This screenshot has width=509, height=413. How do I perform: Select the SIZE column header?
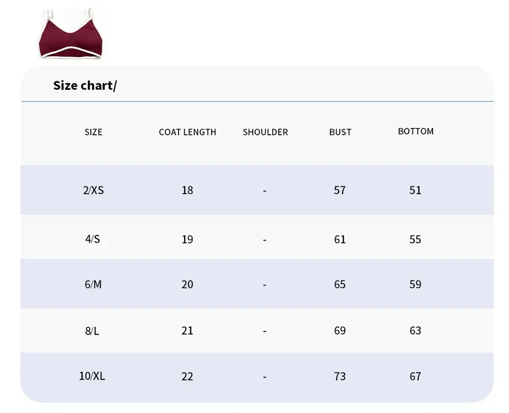(x=93, y=132)
